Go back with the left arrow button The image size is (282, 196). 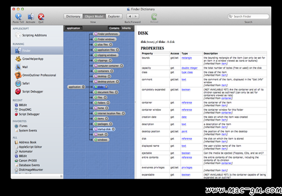click(130, 16)
